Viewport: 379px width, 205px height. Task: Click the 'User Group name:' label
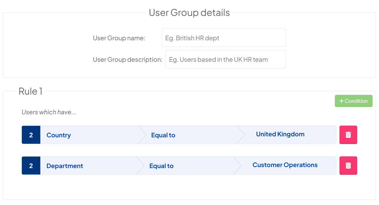coord(119,38)
